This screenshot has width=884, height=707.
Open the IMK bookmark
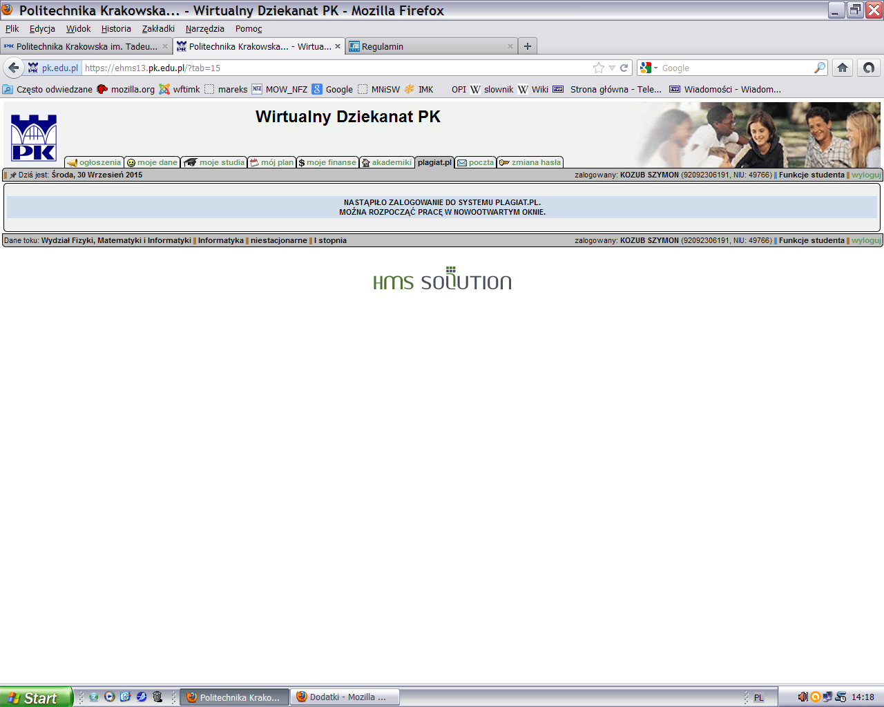[419, 89]
